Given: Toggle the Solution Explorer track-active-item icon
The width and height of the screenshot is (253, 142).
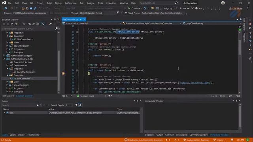Looking at the screenshot, I should [x=43, y=24].
